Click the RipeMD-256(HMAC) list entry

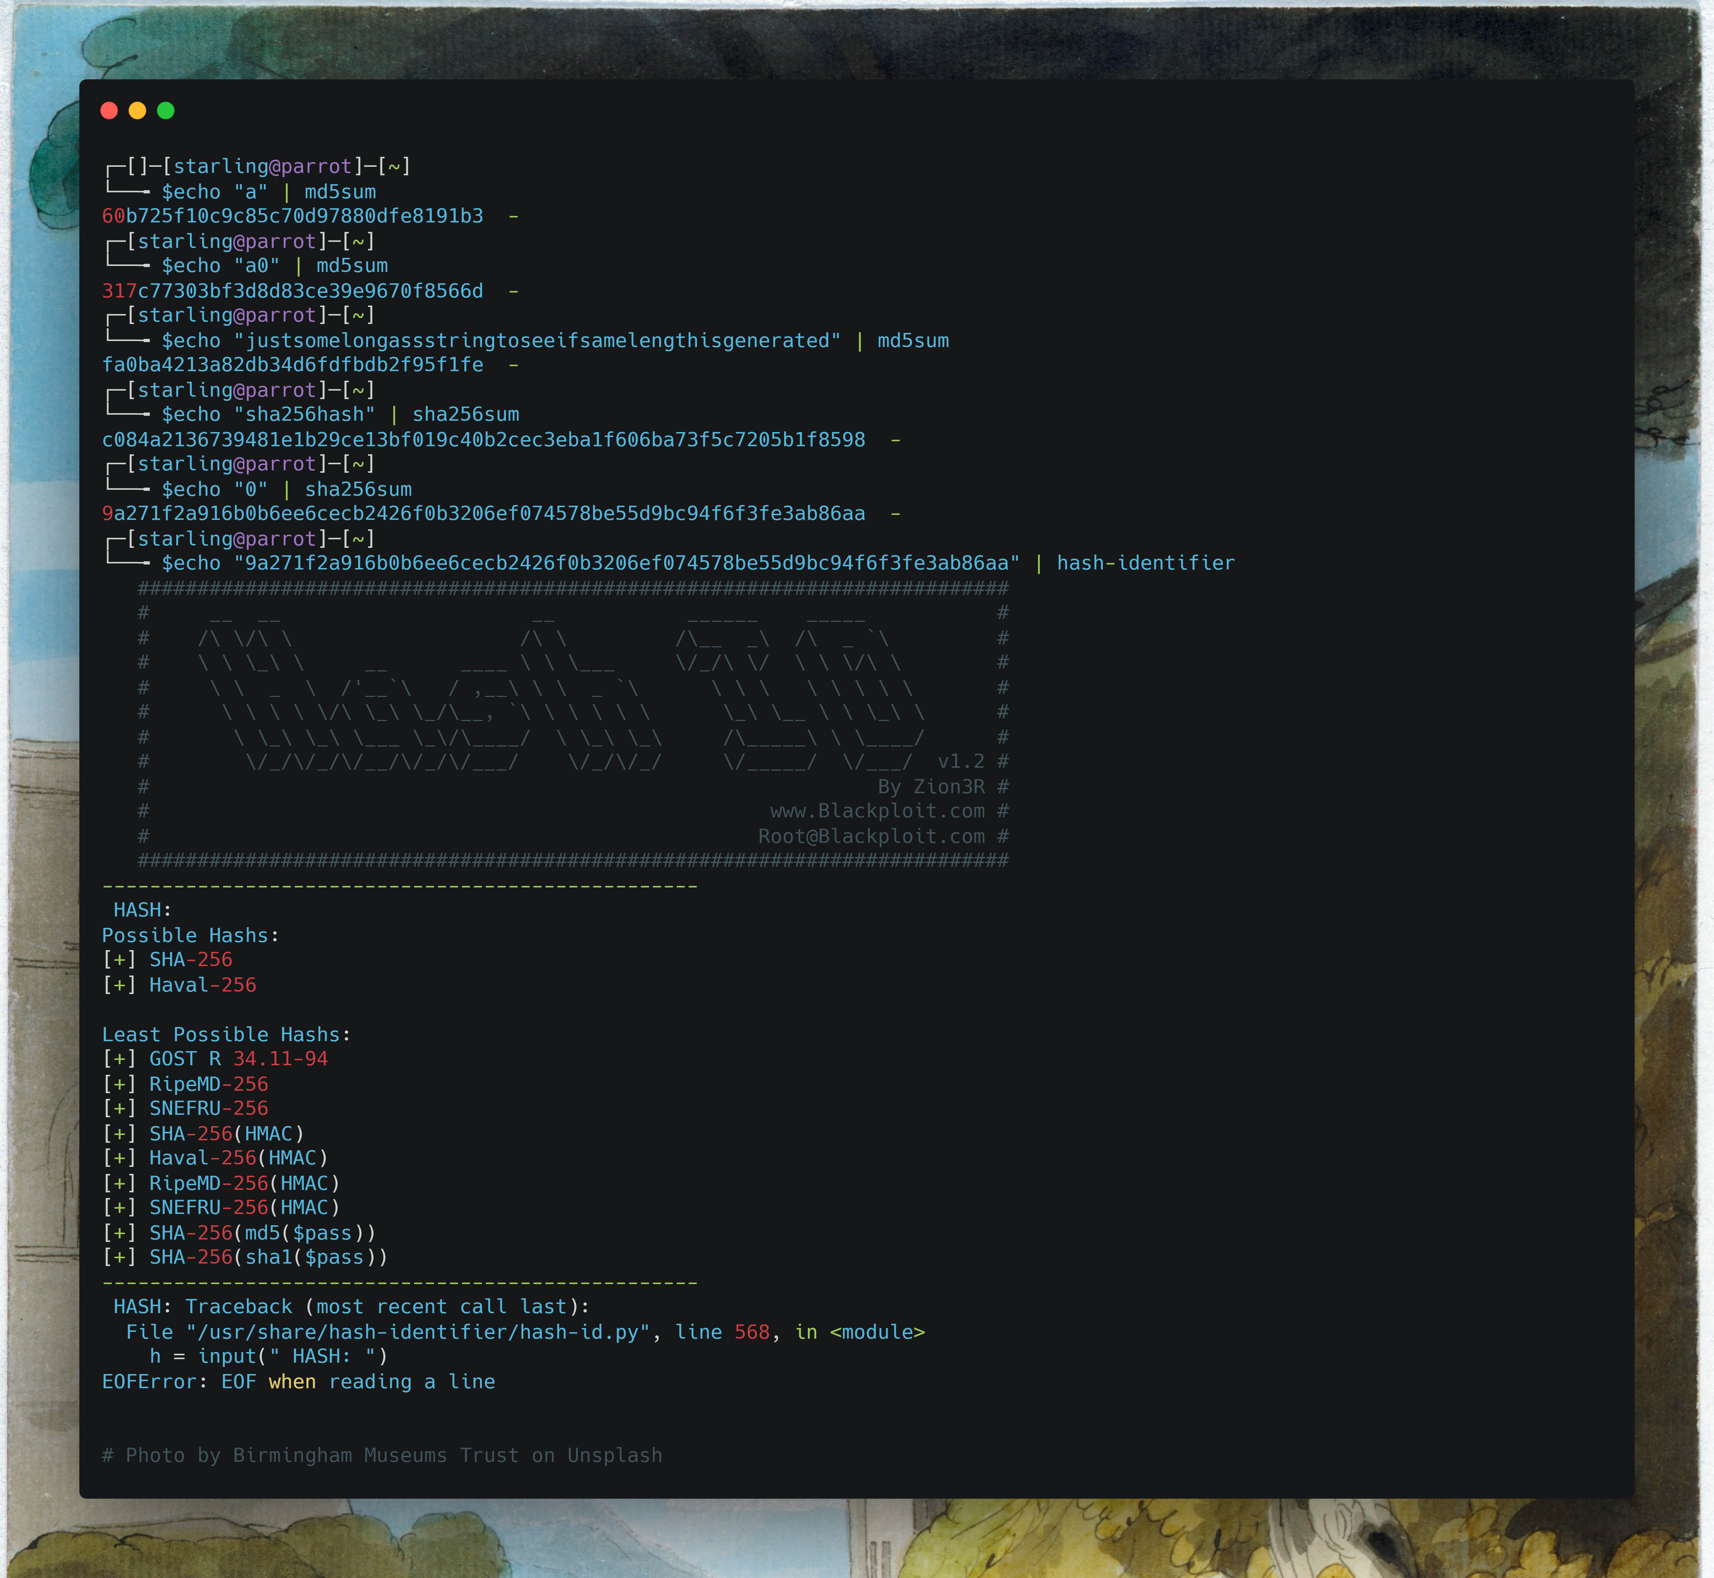click(x=244, y=1183)
